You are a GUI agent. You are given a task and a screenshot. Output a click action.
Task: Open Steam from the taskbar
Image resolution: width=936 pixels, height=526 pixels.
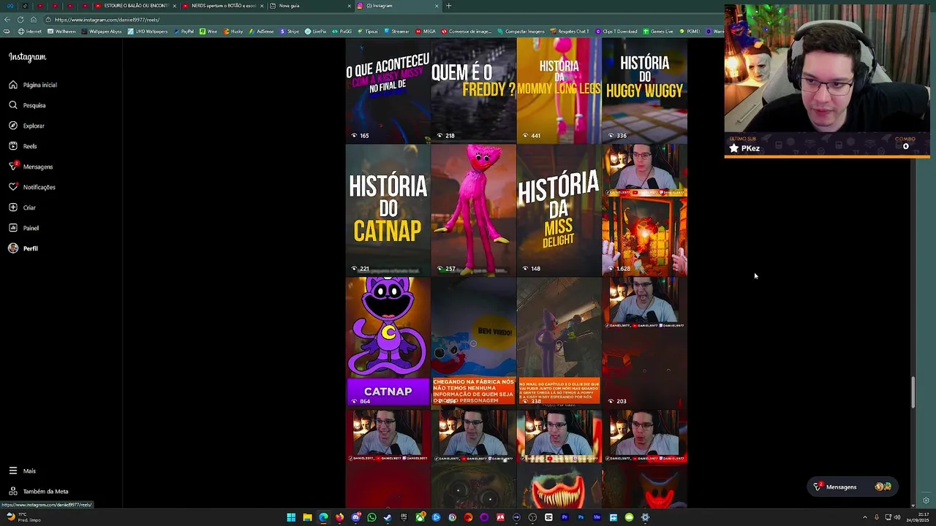pos(388,517)
